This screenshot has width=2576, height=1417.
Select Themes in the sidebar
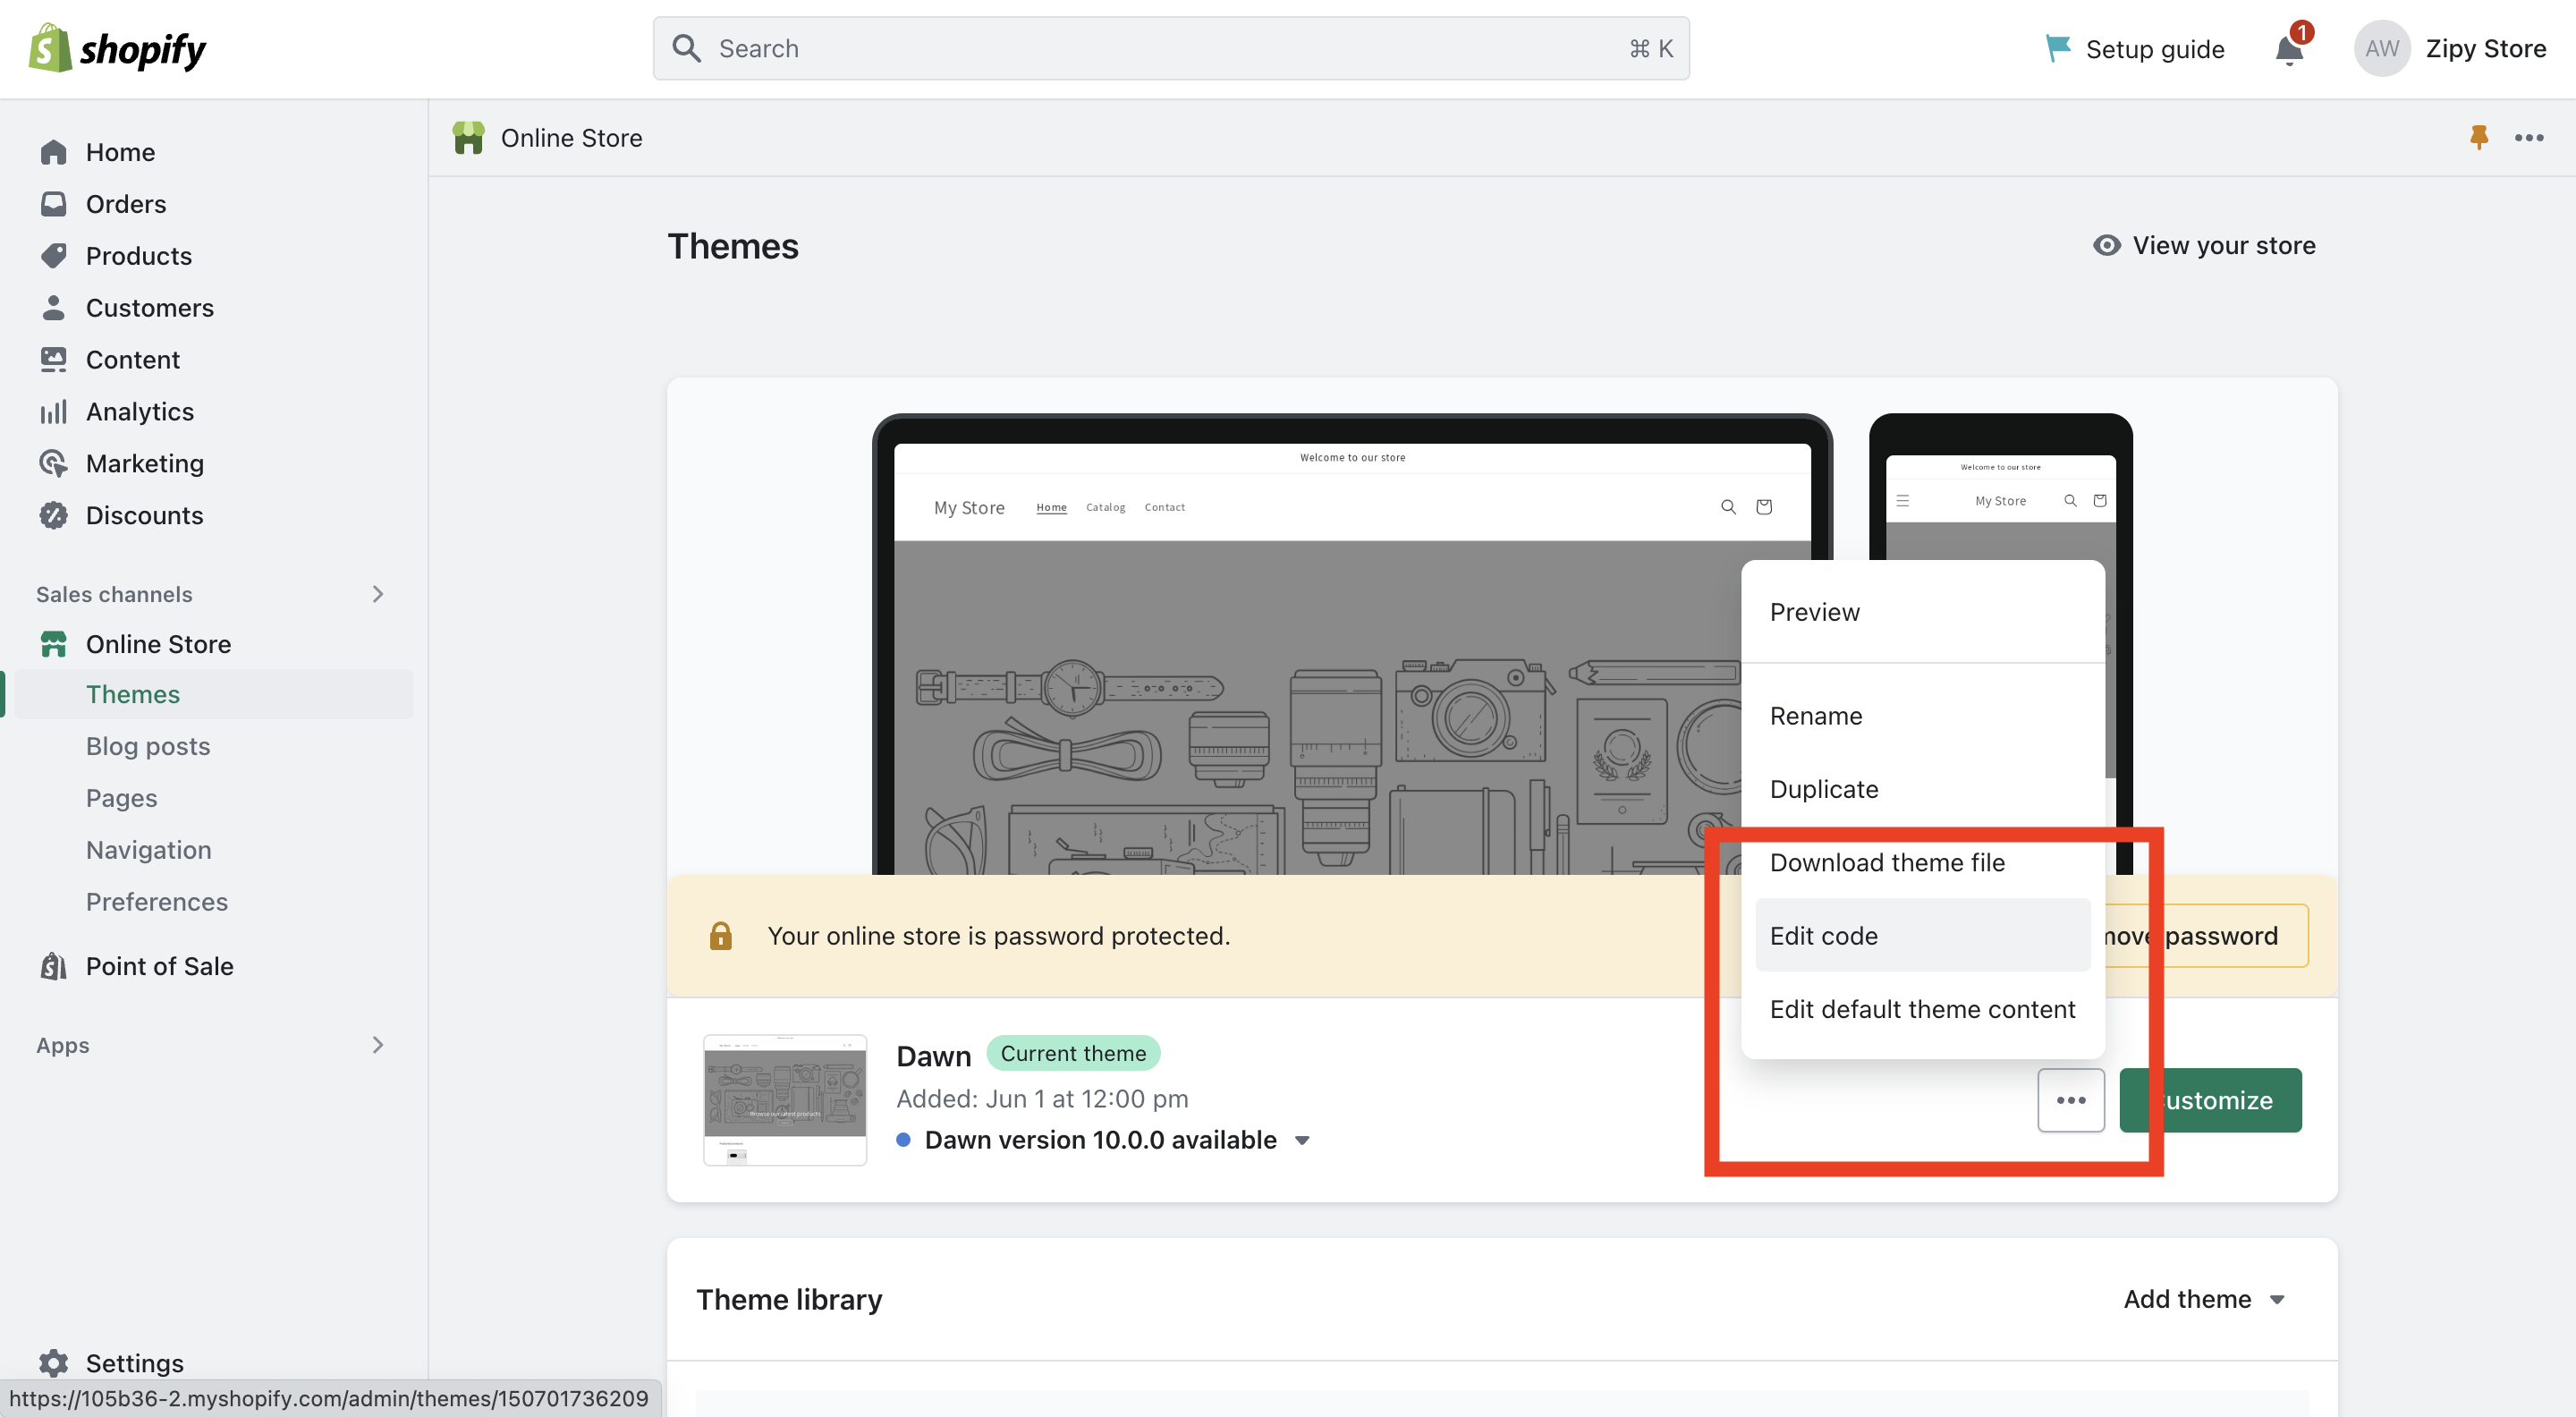tap(132, 694)
